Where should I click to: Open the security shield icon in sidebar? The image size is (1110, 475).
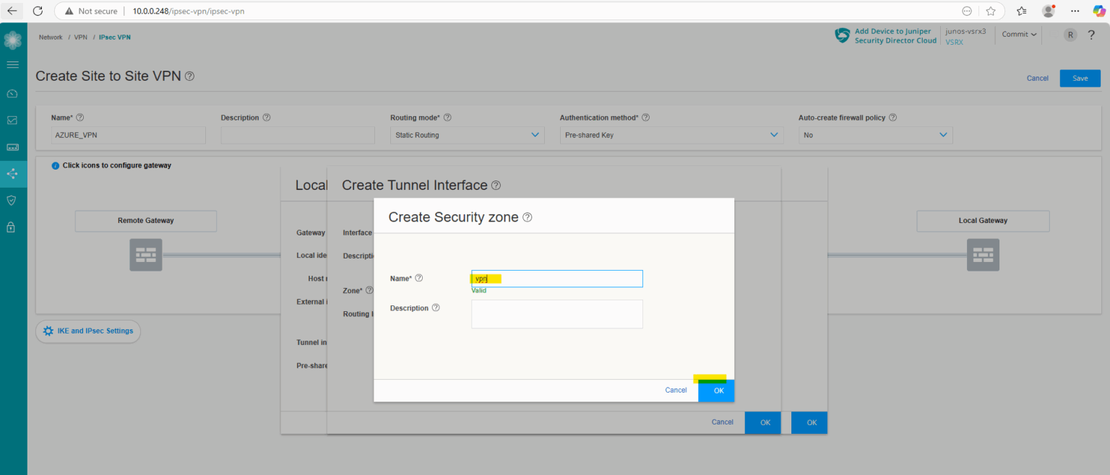12,200
